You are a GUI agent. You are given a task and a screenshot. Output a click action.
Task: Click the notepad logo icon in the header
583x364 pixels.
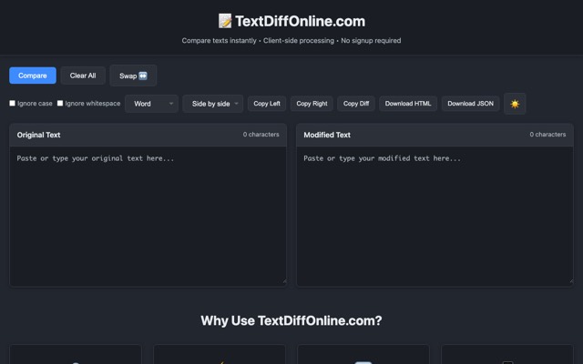(x=225, y=21)
